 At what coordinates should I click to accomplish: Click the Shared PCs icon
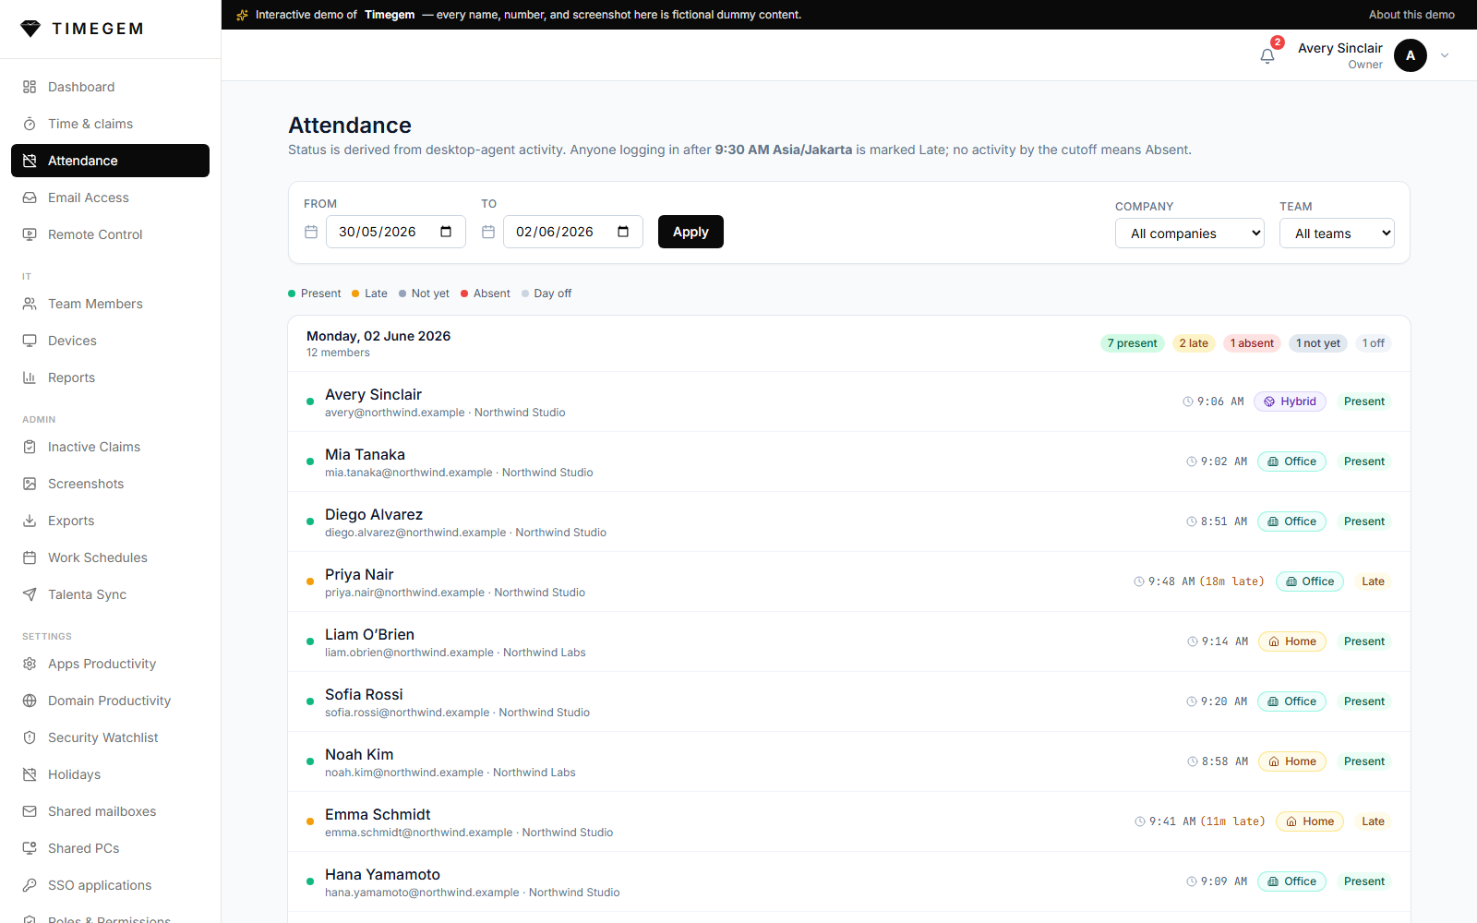pos(30,848)
